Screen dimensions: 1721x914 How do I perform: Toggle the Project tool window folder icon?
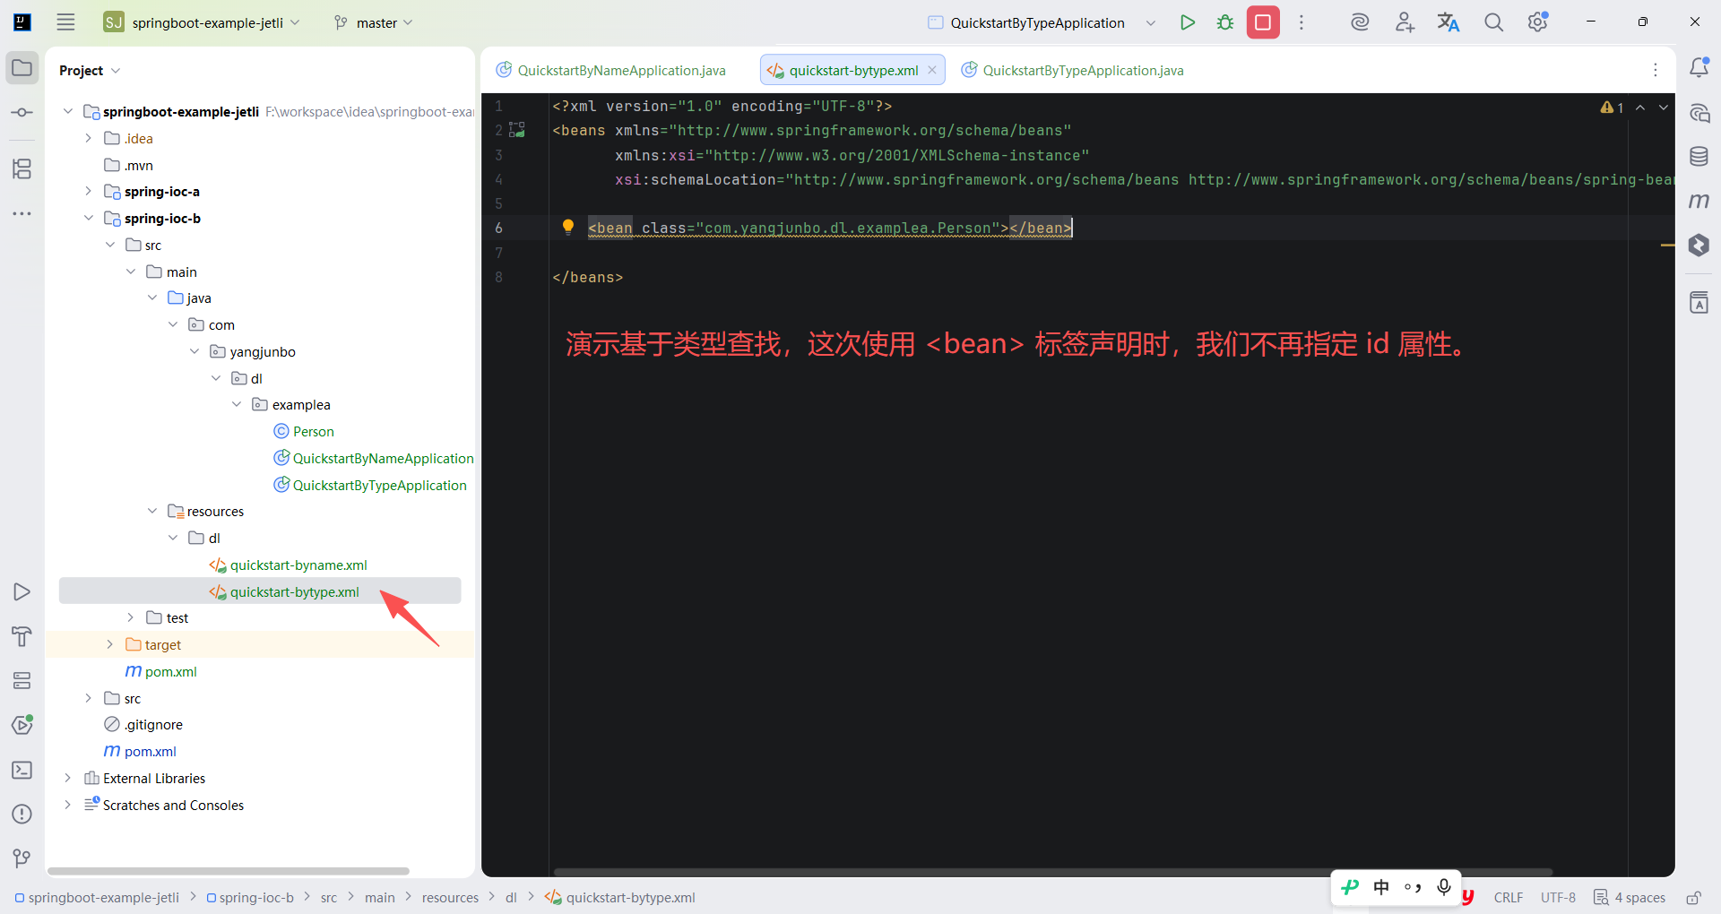22,68
